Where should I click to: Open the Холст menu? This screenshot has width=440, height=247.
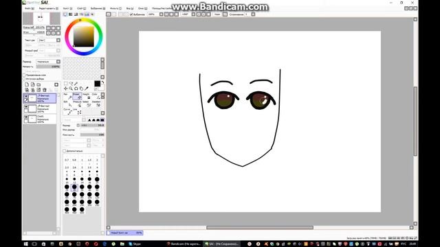pos(67,8)
